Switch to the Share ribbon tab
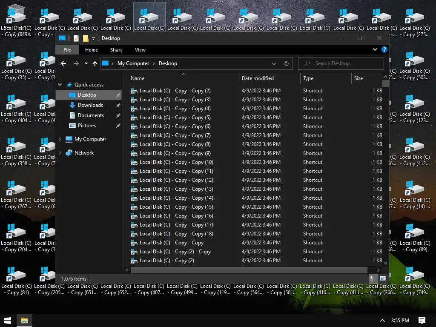The image size is (436, 327). point(116,50)
